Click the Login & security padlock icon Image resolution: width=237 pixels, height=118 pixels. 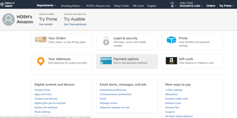click(x=106, y=41)
